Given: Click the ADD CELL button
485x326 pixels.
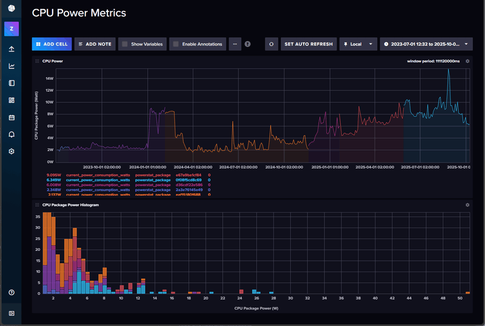Looking at the screenshot, I should [52, 44].
